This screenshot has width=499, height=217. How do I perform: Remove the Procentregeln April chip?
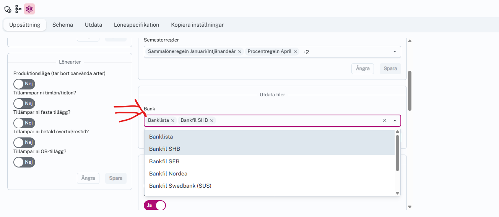click(x=296, y=52)
